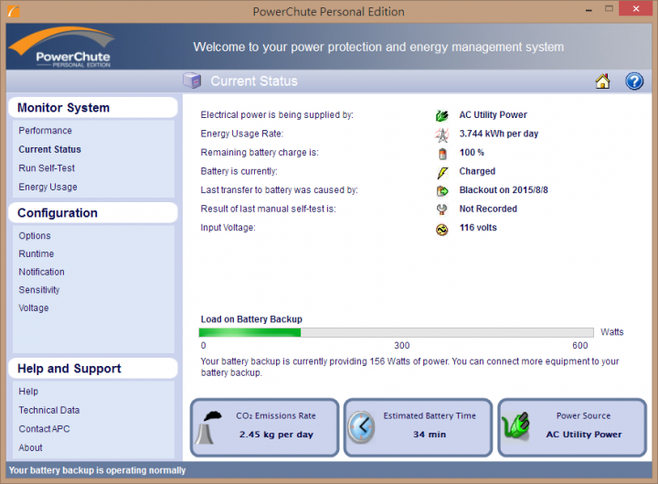Click the Power Source panel
The image size is (658, 484).
click(x=572, y=427)
